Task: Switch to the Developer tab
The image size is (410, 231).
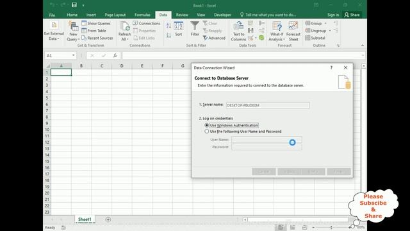Action: coord(222,15)
